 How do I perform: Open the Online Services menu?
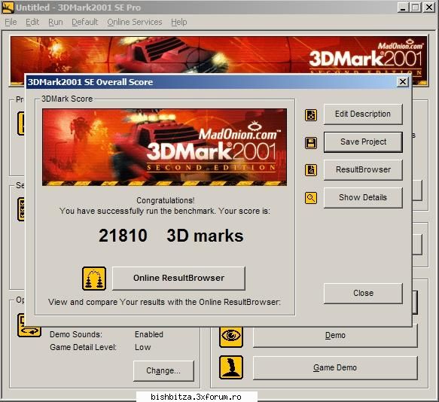click(135, 22)
